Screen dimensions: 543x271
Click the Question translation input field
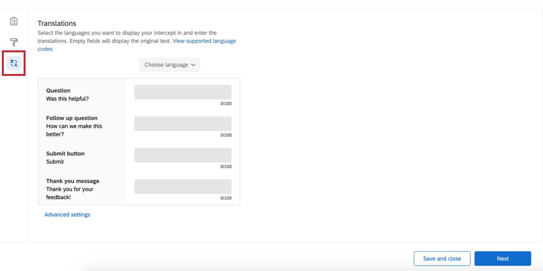tap(183, 92)
